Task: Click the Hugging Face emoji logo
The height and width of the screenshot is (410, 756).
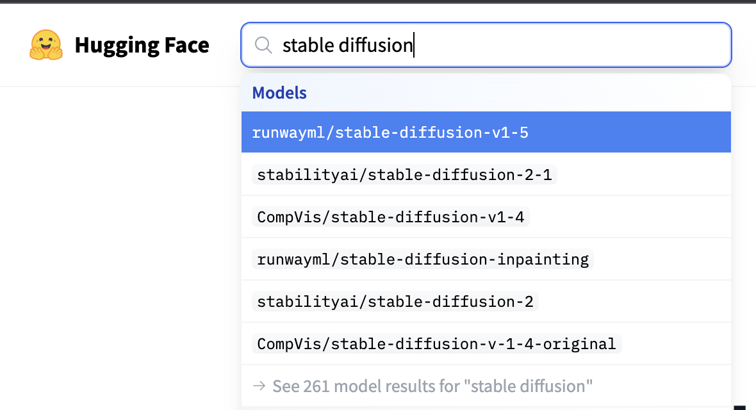Action: (46, 45)
